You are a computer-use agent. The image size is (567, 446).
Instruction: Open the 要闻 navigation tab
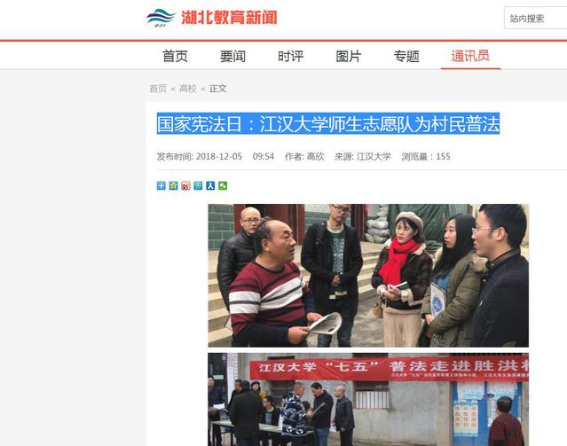point(232,57)
